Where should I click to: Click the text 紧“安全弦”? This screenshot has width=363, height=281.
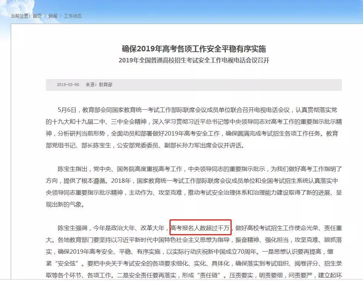click(x=63, y=264)
